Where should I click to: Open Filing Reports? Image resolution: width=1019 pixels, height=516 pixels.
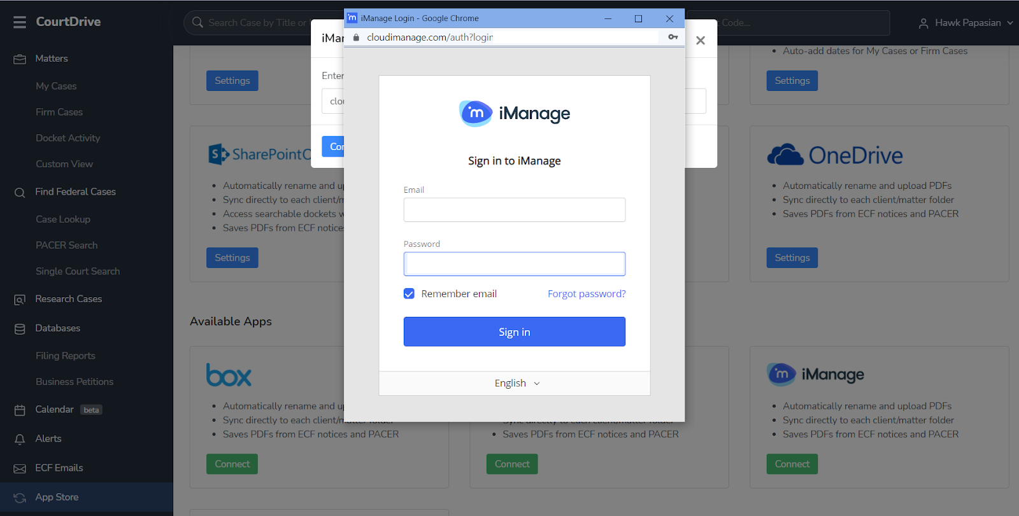pyautogui.click(x=66, y=356)
